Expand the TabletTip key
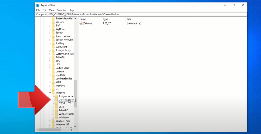This screenshot has height=134, width=261. 50,57
